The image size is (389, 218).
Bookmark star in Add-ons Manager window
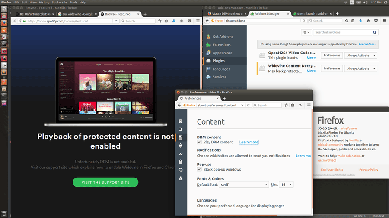(347, 21)
